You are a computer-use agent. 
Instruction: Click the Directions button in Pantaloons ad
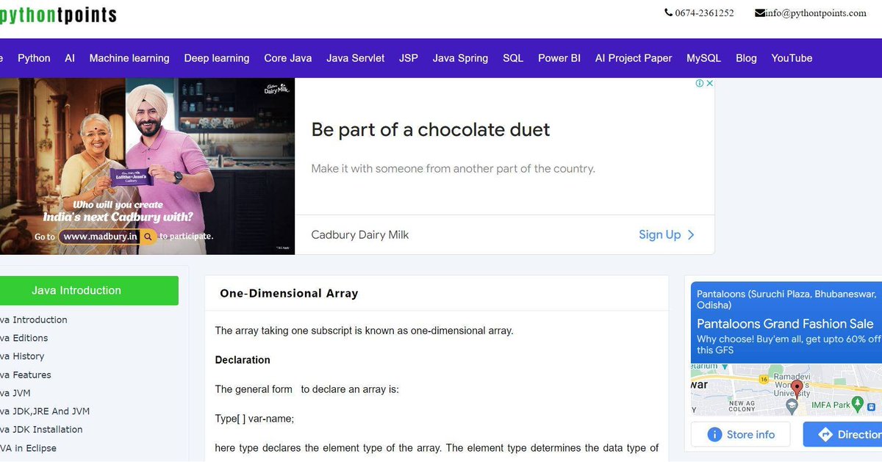(842, 434)
